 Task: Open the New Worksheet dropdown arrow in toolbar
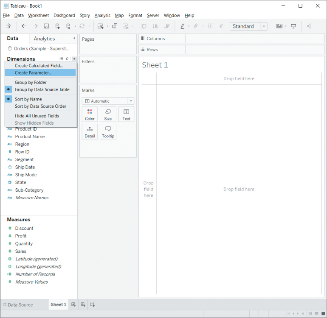point(107,26)
